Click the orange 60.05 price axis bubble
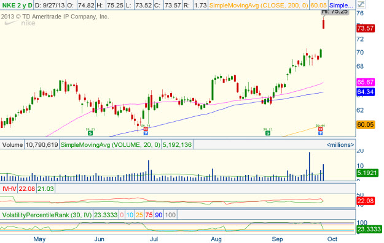This screenshot has height=243, width=384. [x=366, y=125]
